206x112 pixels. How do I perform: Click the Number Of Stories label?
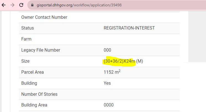point(39,94)
